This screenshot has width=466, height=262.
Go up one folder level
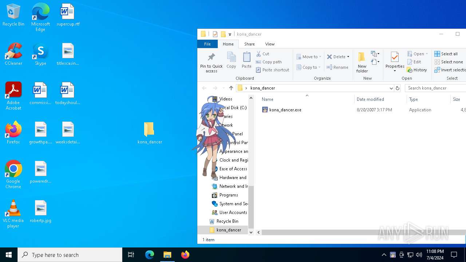[x=231, y=88]
